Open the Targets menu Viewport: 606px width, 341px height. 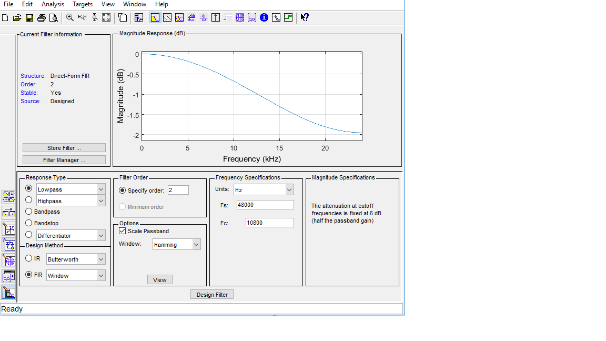click(x=83, y=4)
